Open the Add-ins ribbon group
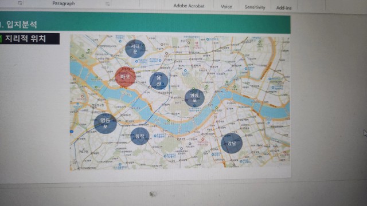Viewport: 367px width, 206px height. click(x=284, y=8)
